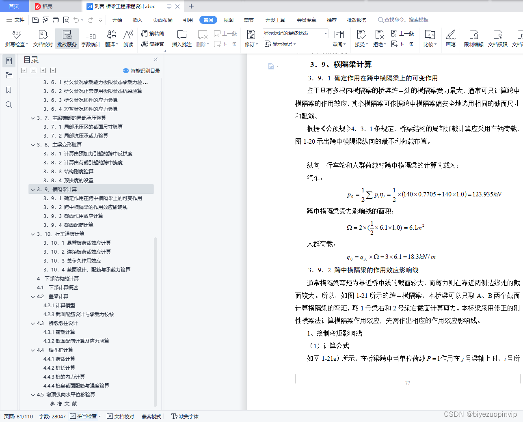Switch to the 章节 ribbon tab
Image resolution: width=523 pixels, height=422 pixels.
point(249,20)
